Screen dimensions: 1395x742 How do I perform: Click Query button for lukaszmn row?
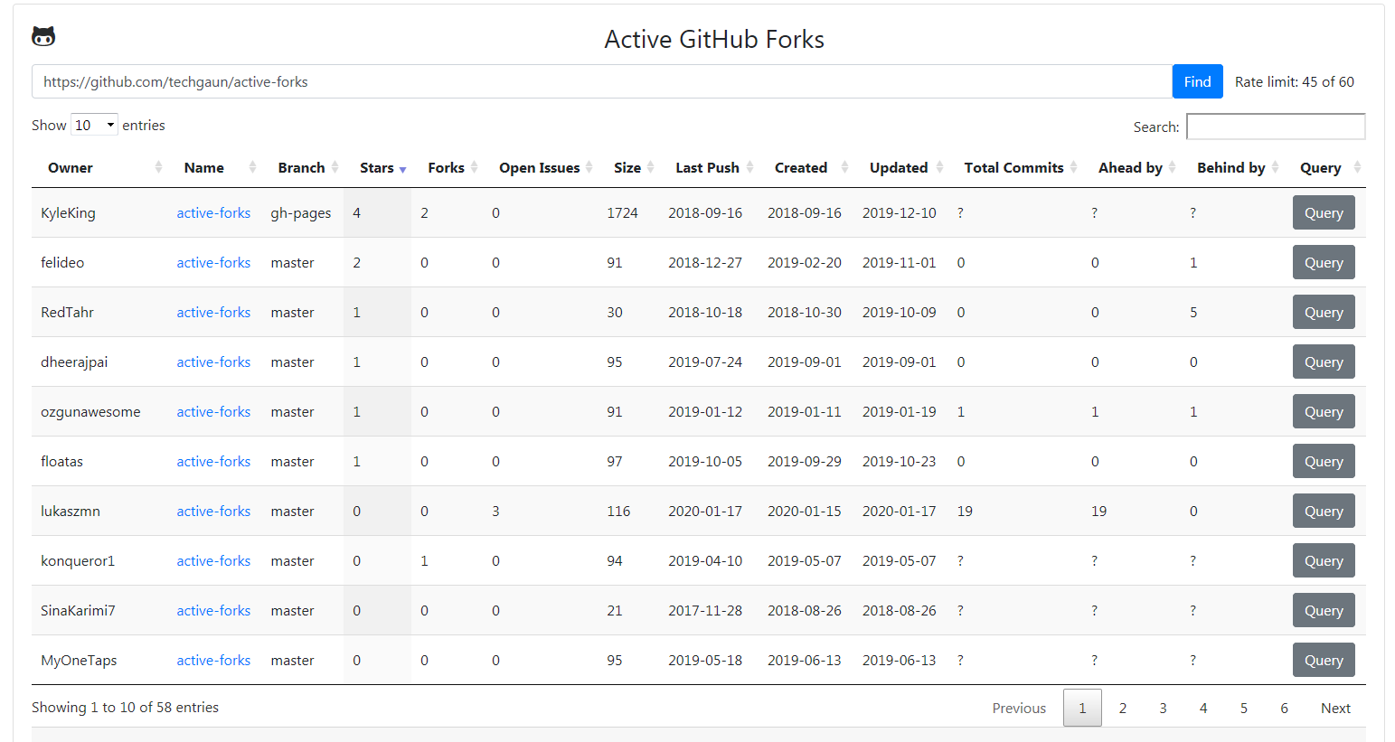click(x=1324, y=511)
